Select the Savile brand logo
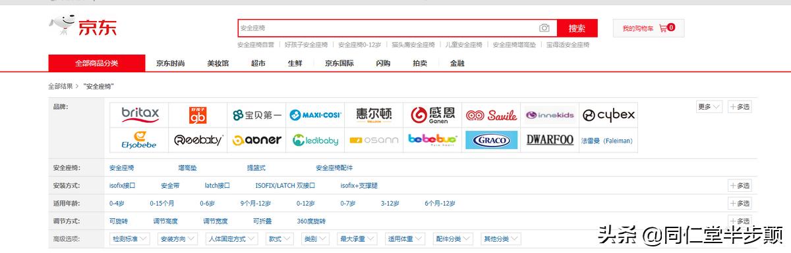Screen dimensions: 791x253 tap(491, 115)
